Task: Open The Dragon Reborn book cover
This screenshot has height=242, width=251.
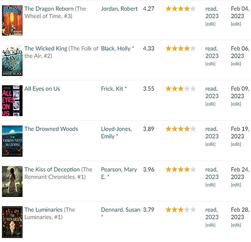Action: tap(12, 20)
